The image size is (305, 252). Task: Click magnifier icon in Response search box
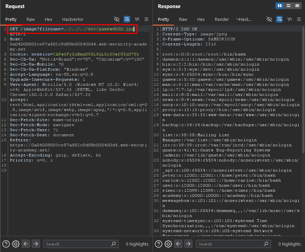coord(266,244)
